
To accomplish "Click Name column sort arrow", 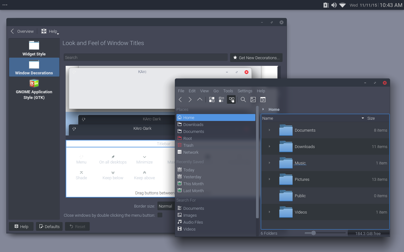I will [x=363, y=118].
